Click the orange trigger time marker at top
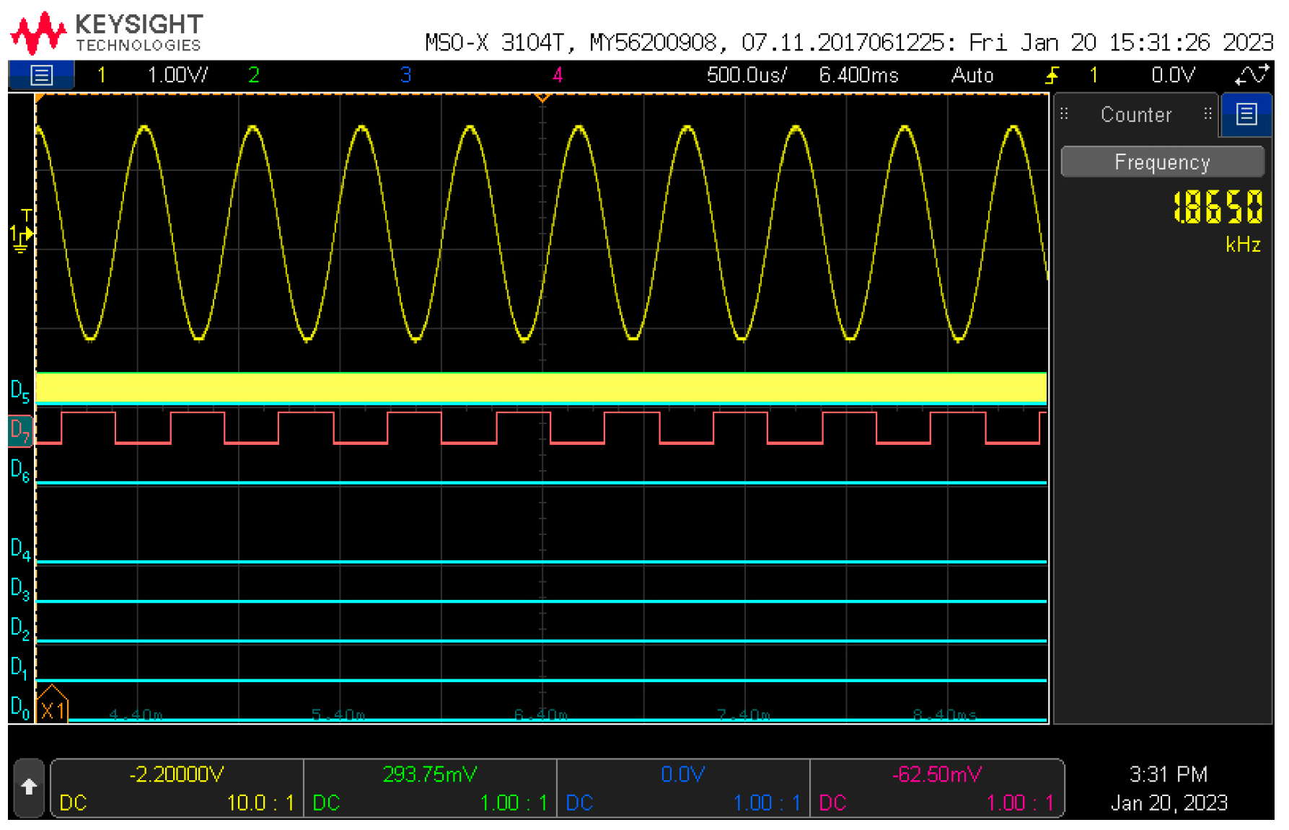 [x=542, y=97]
